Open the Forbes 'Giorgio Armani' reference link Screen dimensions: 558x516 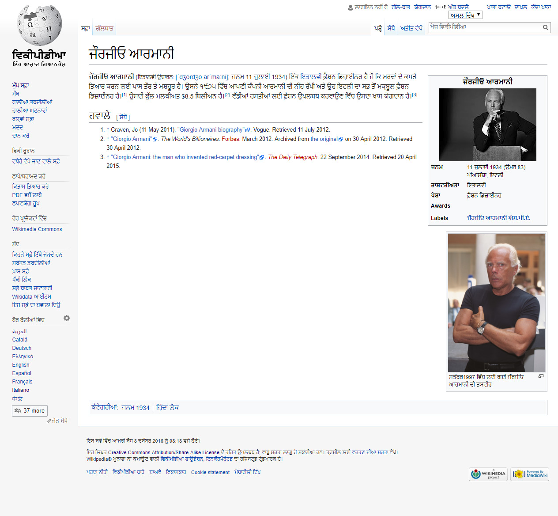coord(134,139)
